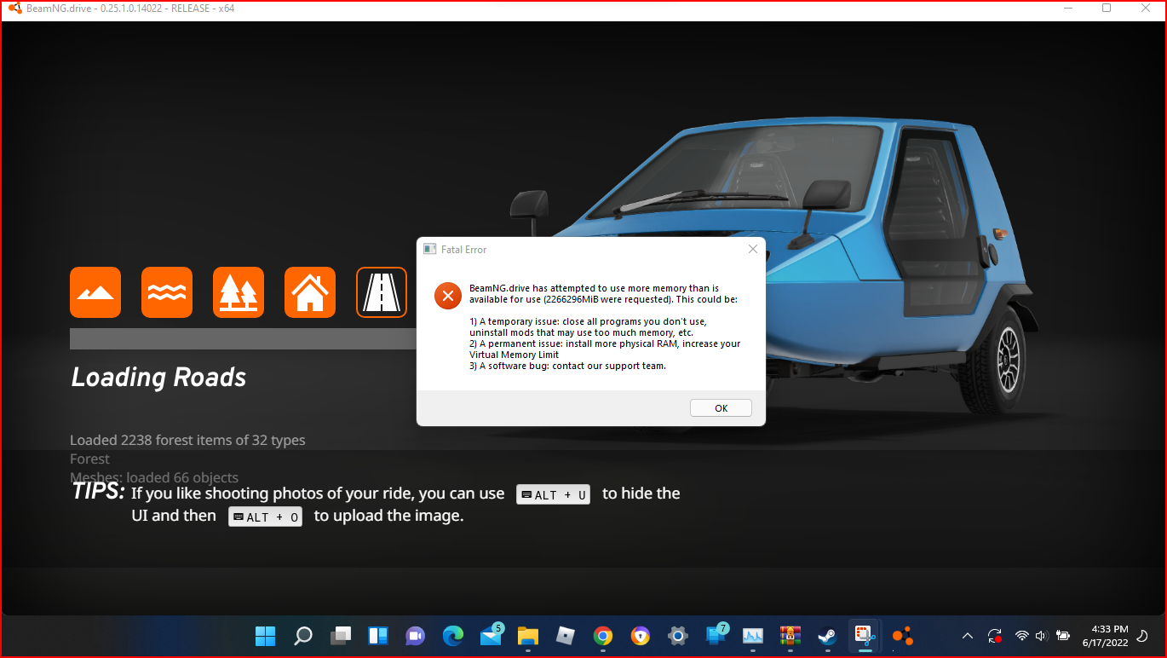
Task: Open the volume speaker tray icon
Action: pos(1041,636)
